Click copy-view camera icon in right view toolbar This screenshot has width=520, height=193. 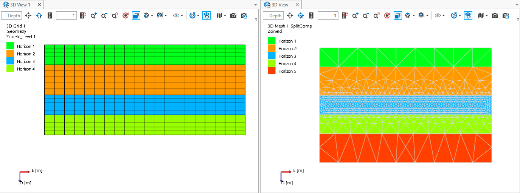pyautogui.click(x=506, y=15)
